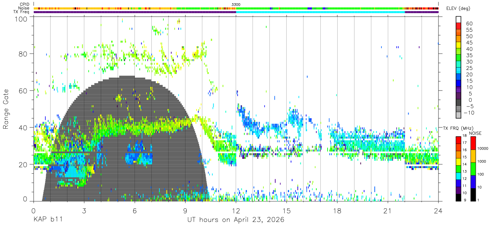The image size is (493, 228).
Task: Click the 20 tick on Range Gate axis
Action: click(23, 164)
